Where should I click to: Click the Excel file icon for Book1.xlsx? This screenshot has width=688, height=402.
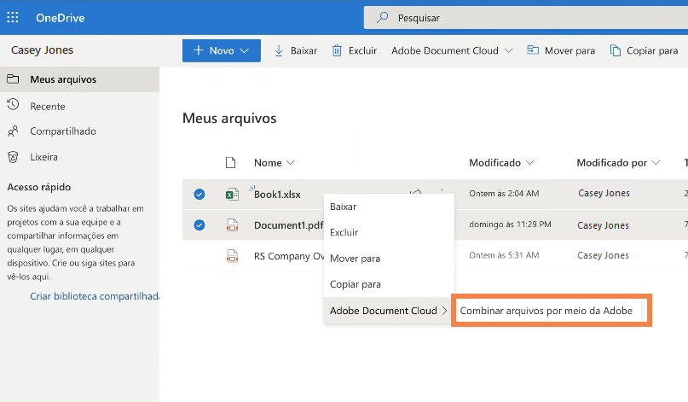tap(231, 195)
